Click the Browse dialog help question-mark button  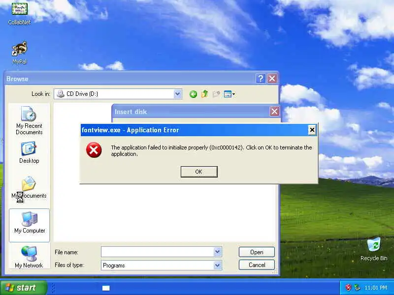coord(261,79)
